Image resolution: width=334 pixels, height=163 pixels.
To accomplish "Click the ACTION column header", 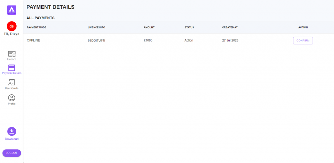I will pos(303,27).
